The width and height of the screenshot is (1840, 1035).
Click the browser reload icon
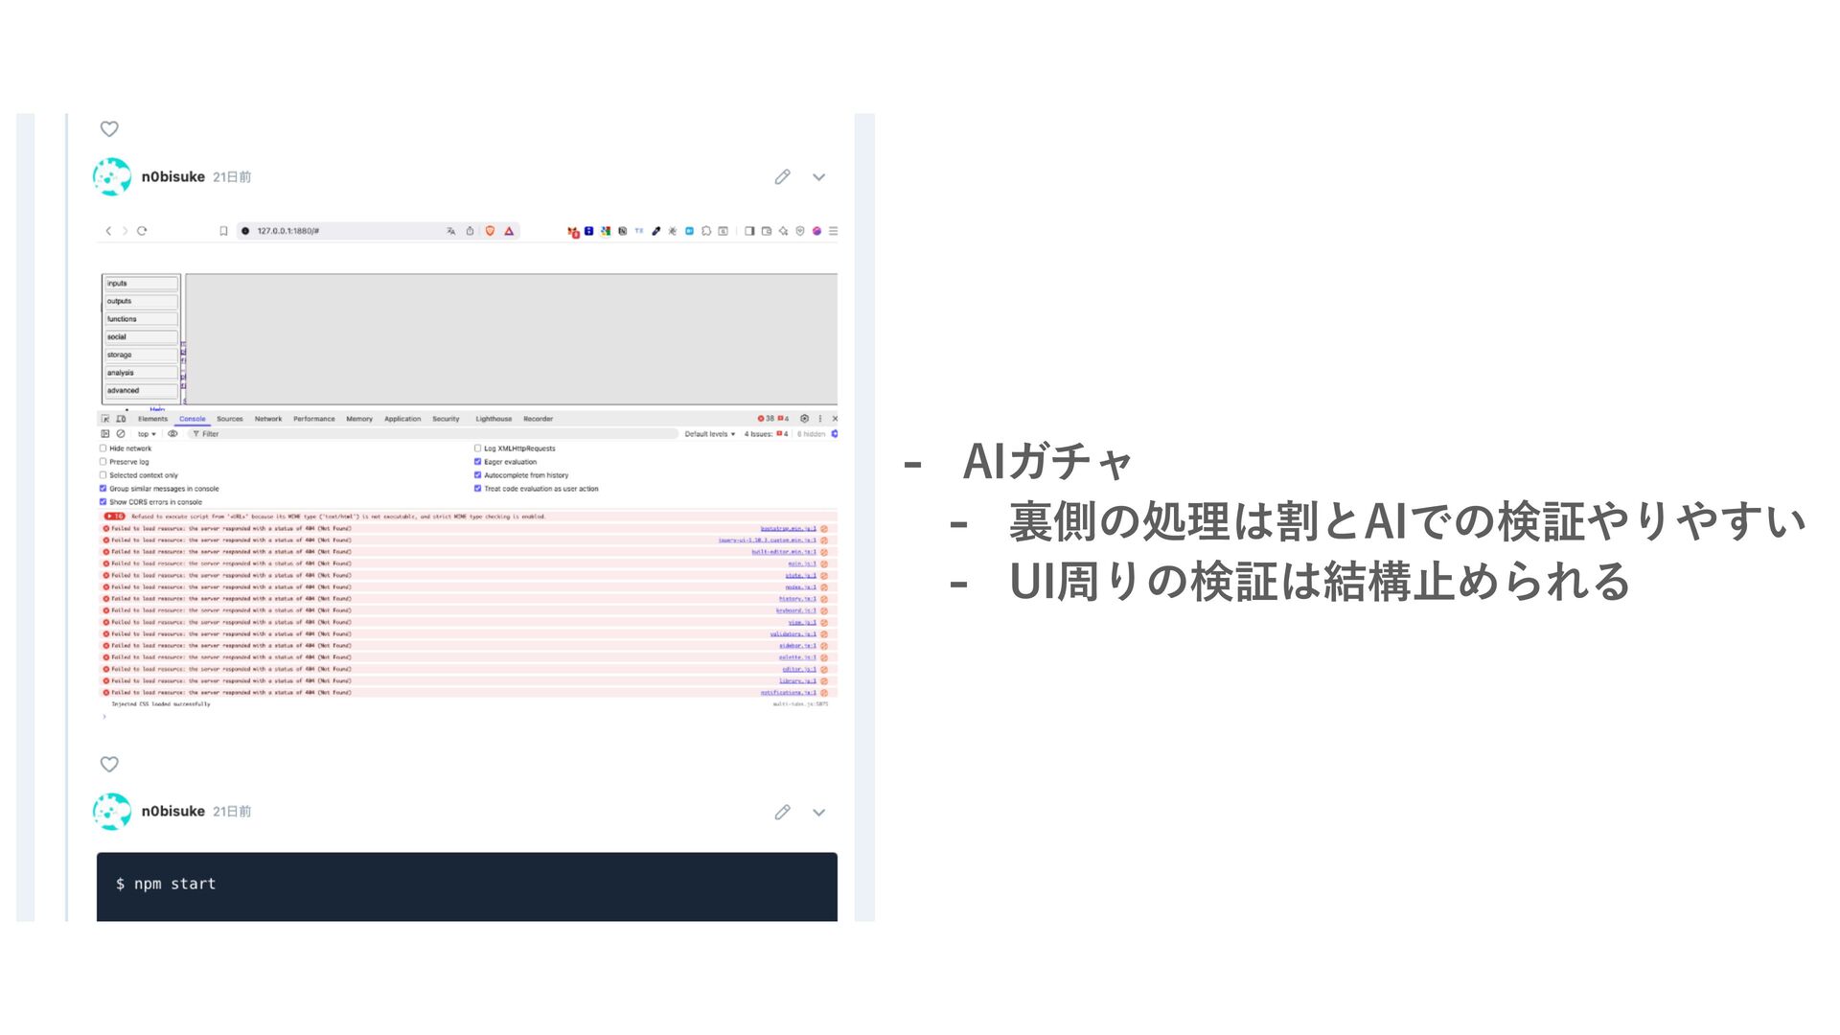tap(142, 231)
